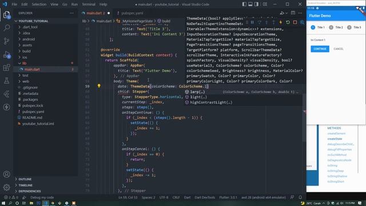Open Dart DevTools from status bar
This screenshot has width=366, height=206.
coord(205,197)
